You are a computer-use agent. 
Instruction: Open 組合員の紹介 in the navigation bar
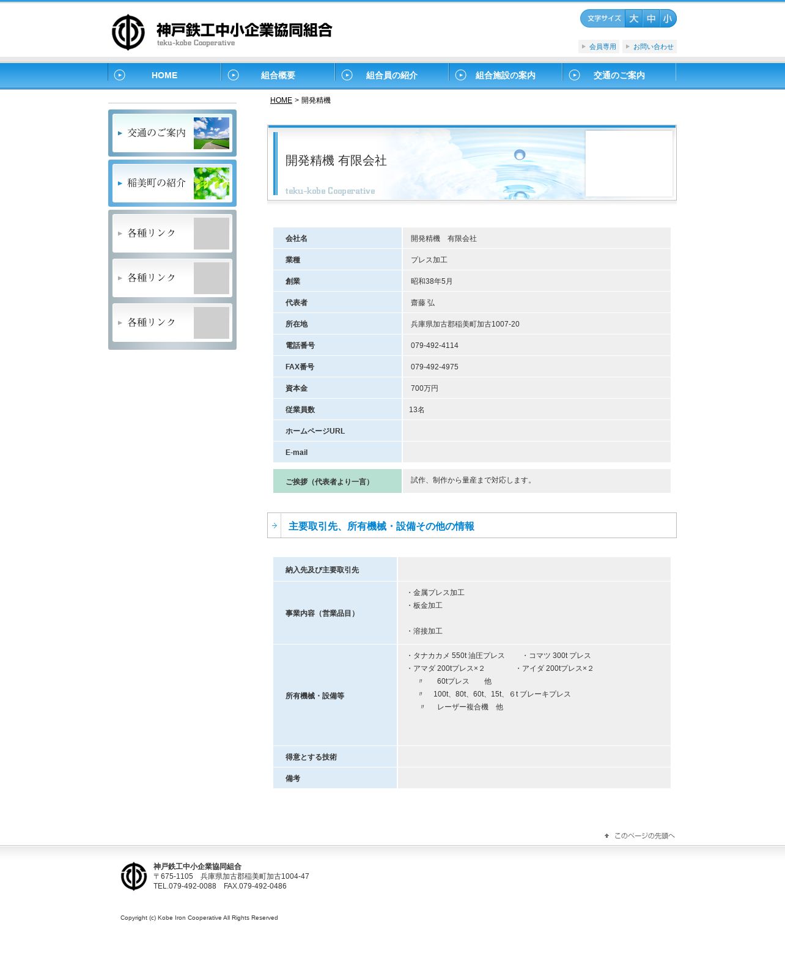[x=392, y=75]
